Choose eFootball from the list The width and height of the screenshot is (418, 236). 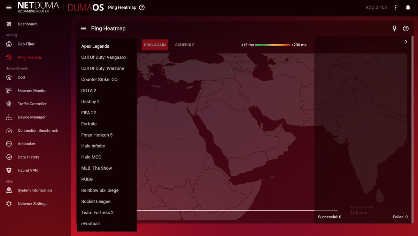click(107, 224)
